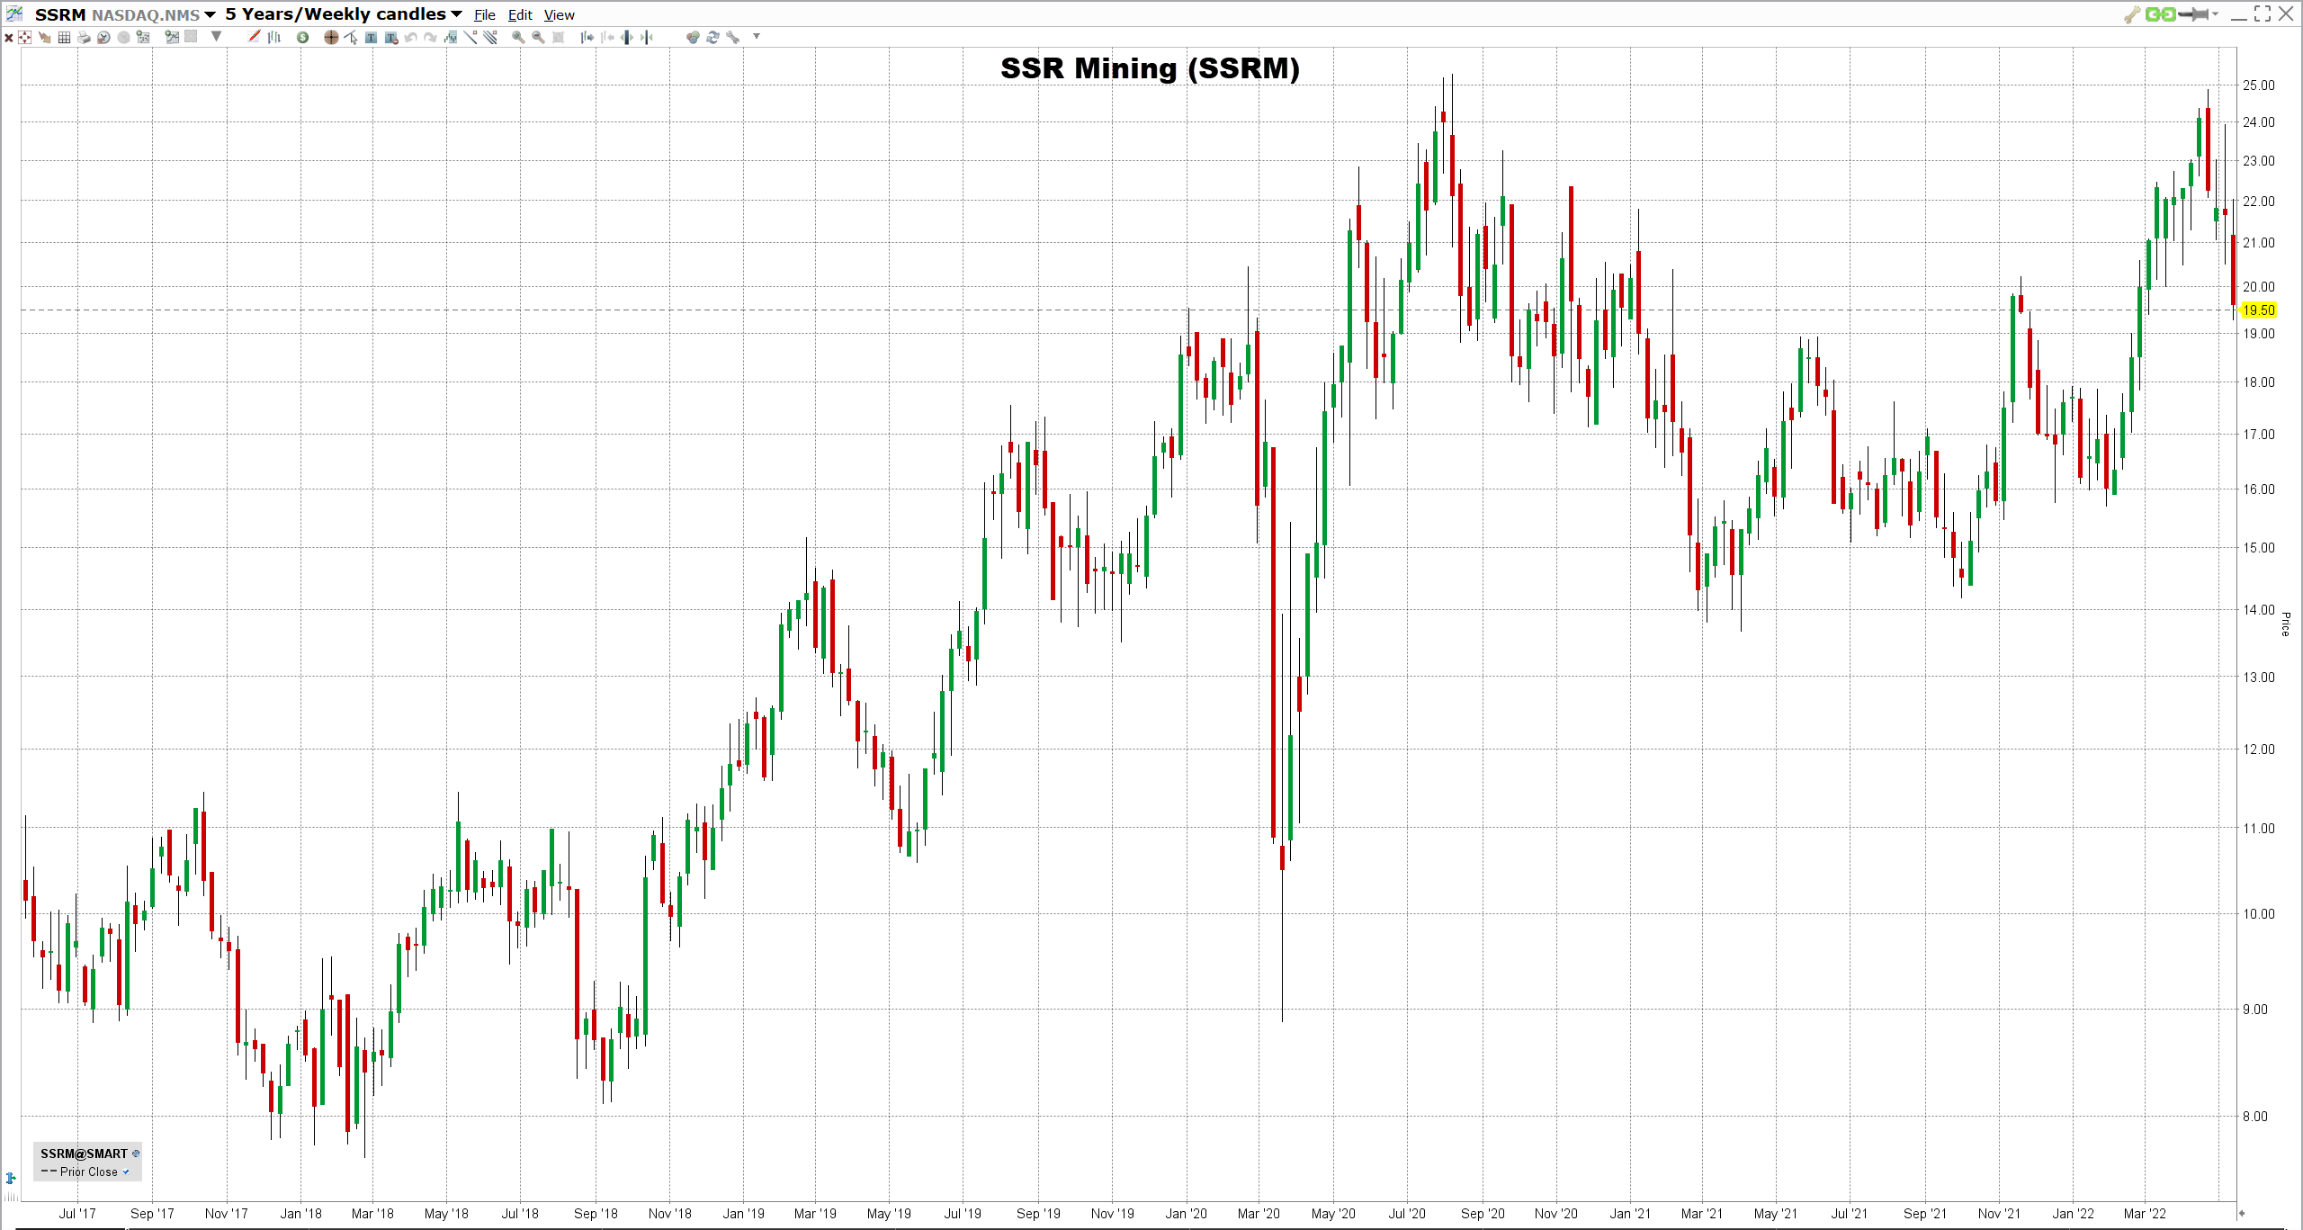
Task: Click the redo arrow icon
Action: (x=430, y=37)
